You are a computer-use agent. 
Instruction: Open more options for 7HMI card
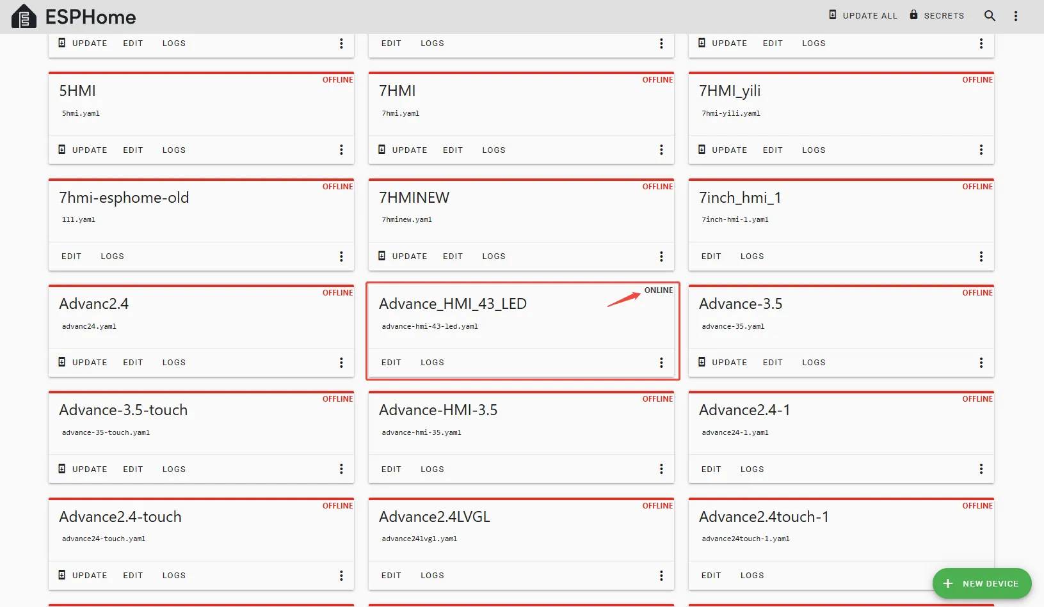(661, 150)
